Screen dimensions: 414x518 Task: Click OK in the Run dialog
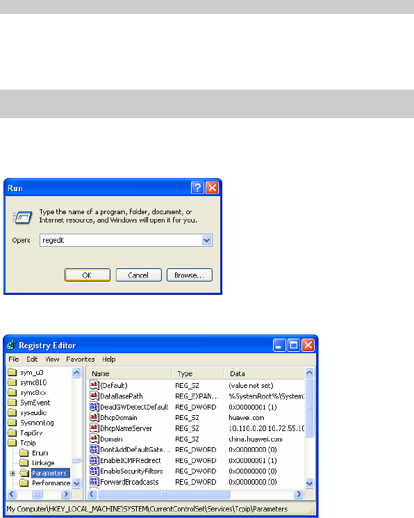pos(88,275)
